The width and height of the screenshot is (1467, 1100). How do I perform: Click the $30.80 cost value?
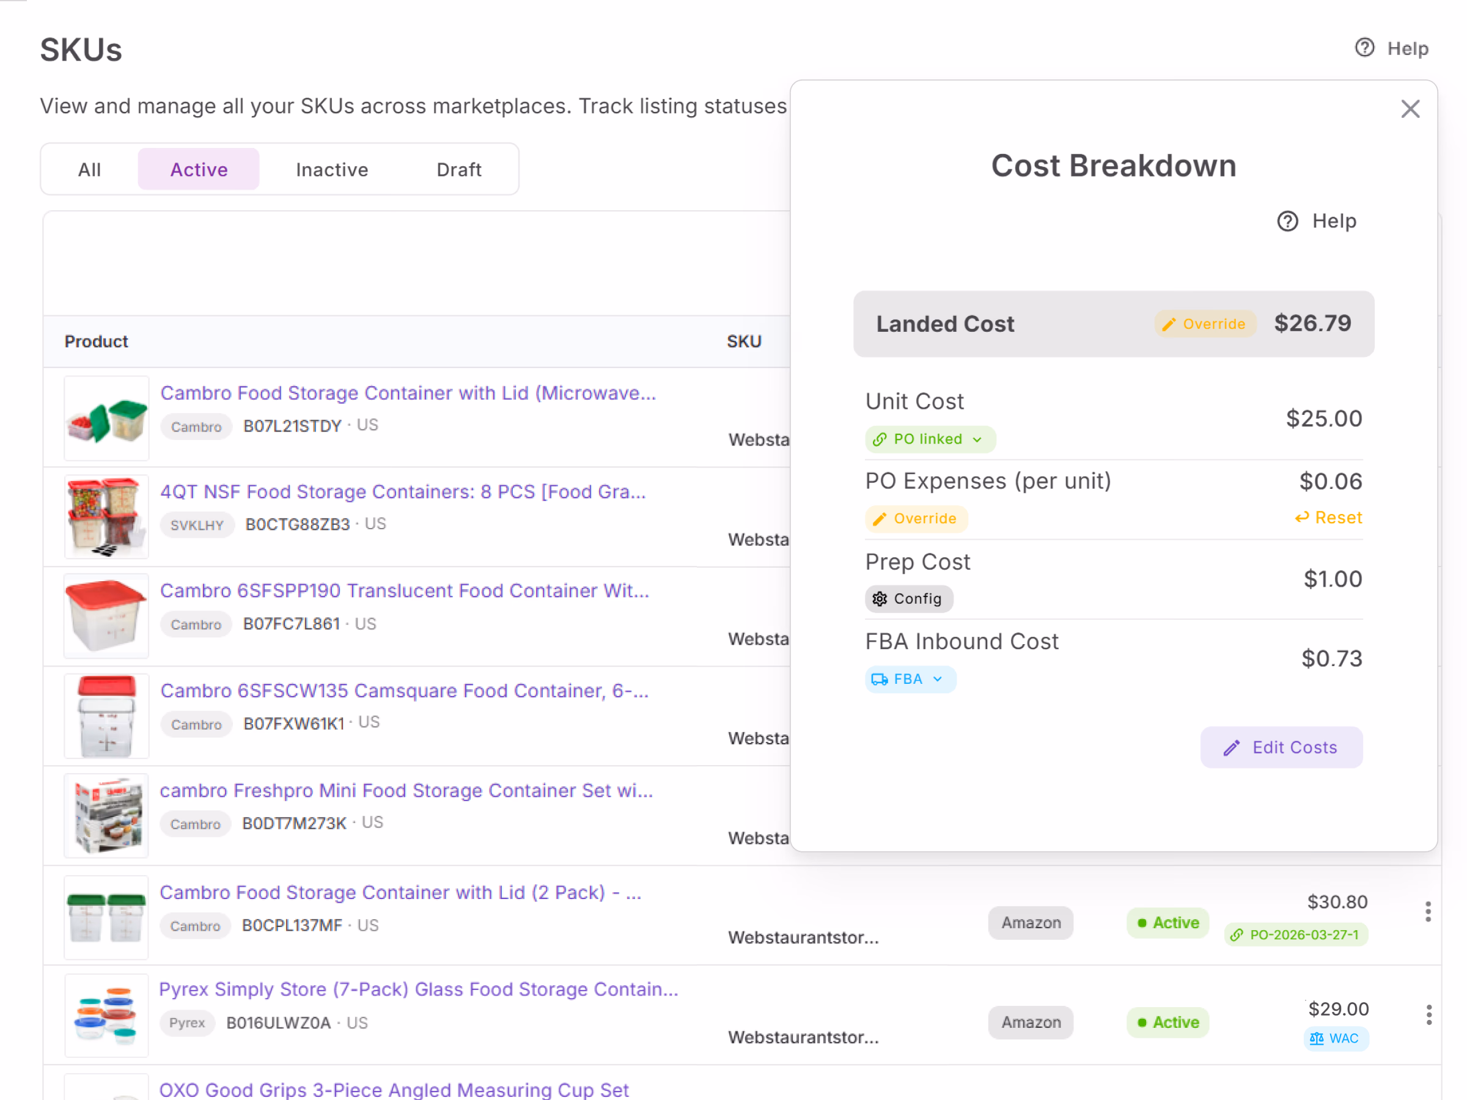pyautogui.click(x=1337, y=902)
